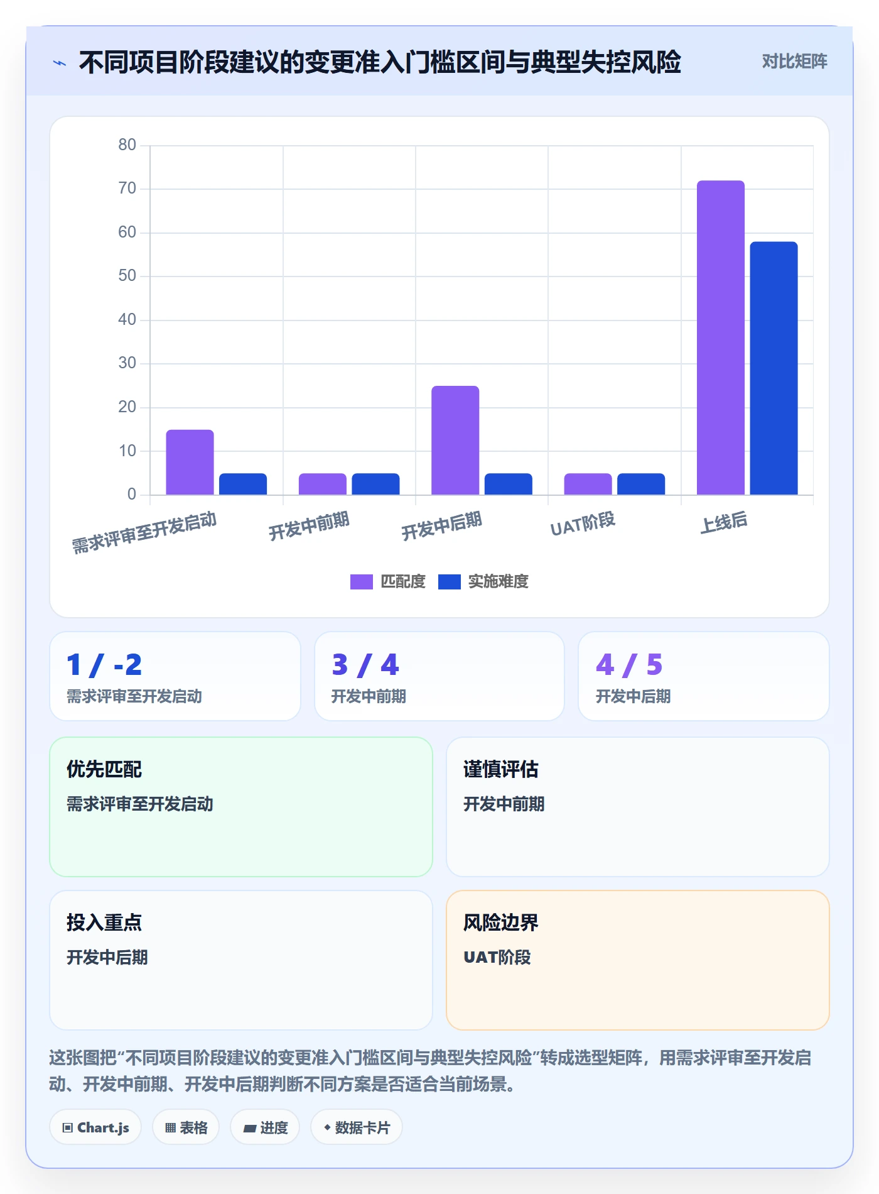
Task: Click the chart title 不同项目阶段建议的变更准入门槛区间与典型失控风险
Action: tap(380, 62)
